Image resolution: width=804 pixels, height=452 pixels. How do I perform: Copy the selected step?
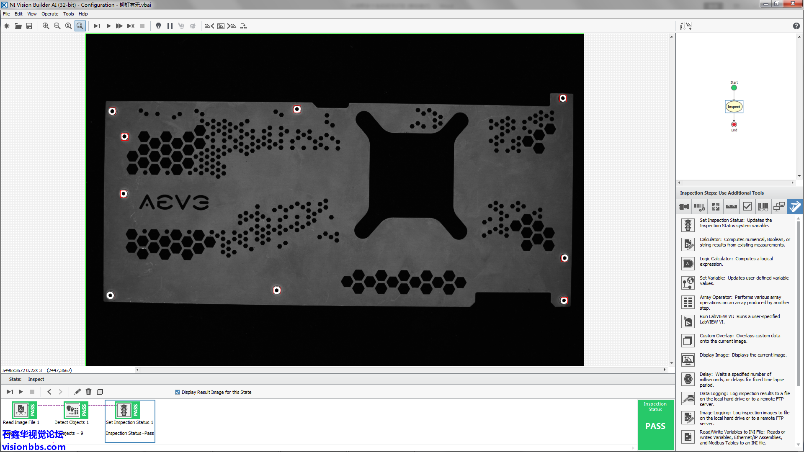100,392
